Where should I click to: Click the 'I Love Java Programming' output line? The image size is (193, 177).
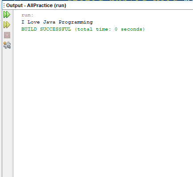click(x=57, y=22)
